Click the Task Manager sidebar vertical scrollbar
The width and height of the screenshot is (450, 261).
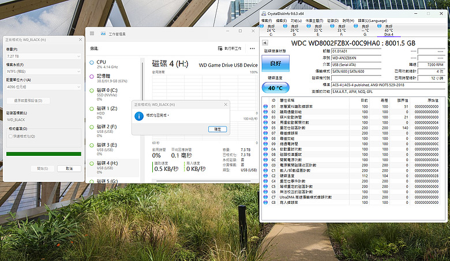[142, 82]
